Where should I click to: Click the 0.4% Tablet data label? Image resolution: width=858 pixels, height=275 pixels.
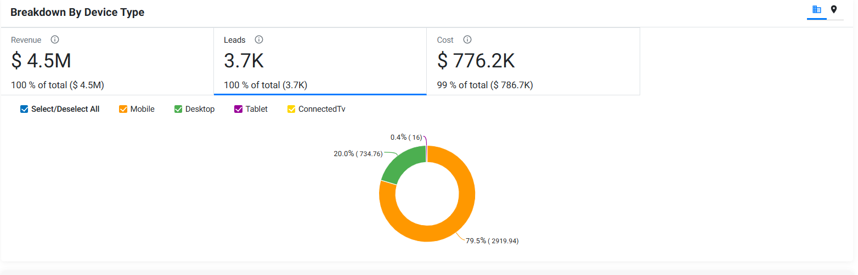click(x=407, y=137)
